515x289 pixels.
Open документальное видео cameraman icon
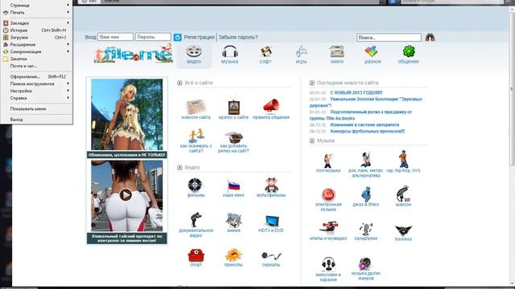pos(196,219)
